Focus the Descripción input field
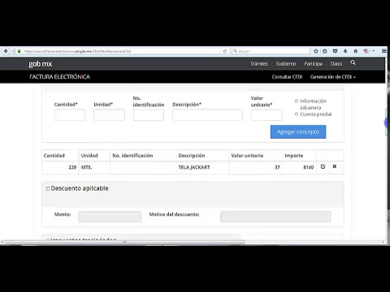Viewport: 390px width, 292px height. 207,115
